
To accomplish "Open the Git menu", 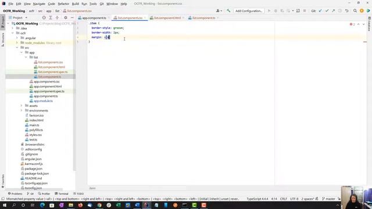I will point(102,4).
